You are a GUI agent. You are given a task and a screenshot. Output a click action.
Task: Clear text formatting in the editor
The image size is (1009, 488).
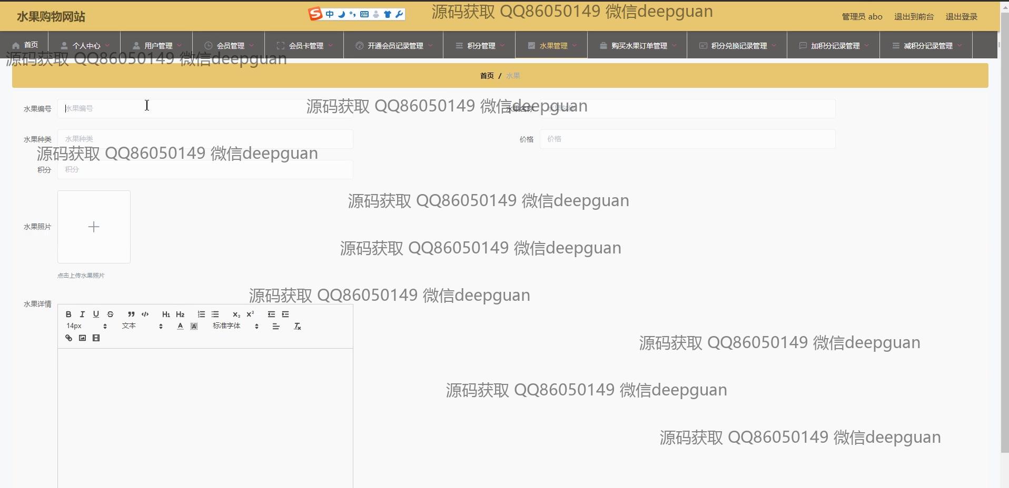coord(297,327)
